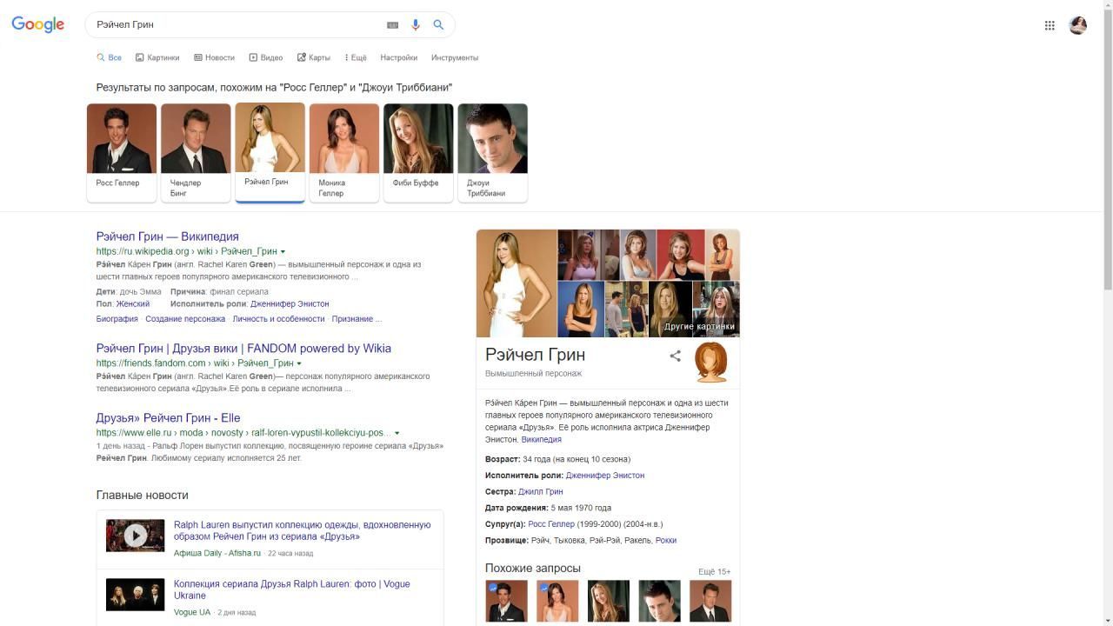Open the Джилл Грин sister link

pos(541,492)
